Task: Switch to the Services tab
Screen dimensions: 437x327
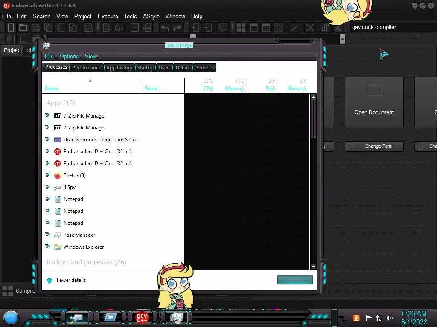Action: [204, 68]
